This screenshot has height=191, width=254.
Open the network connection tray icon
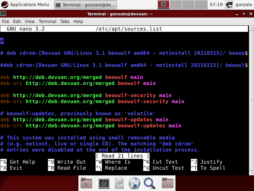point(229,5)
